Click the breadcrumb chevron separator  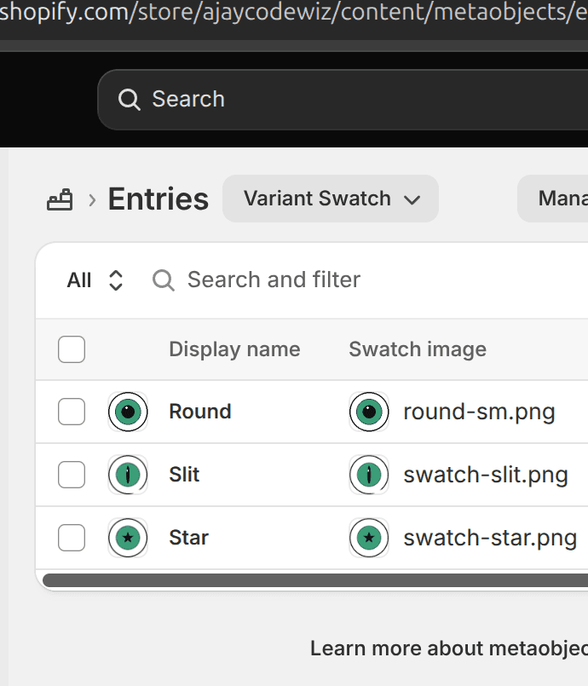[92, 200]
